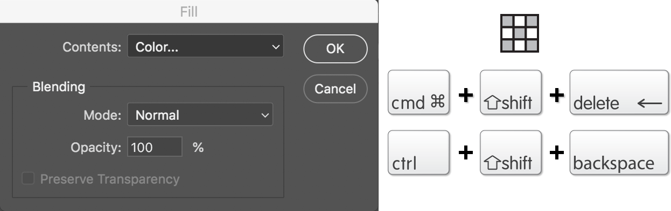Click the Preserve Transparency label text

click(110, 179)
